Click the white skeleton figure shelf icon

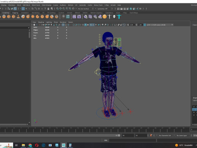coord(110,17)
